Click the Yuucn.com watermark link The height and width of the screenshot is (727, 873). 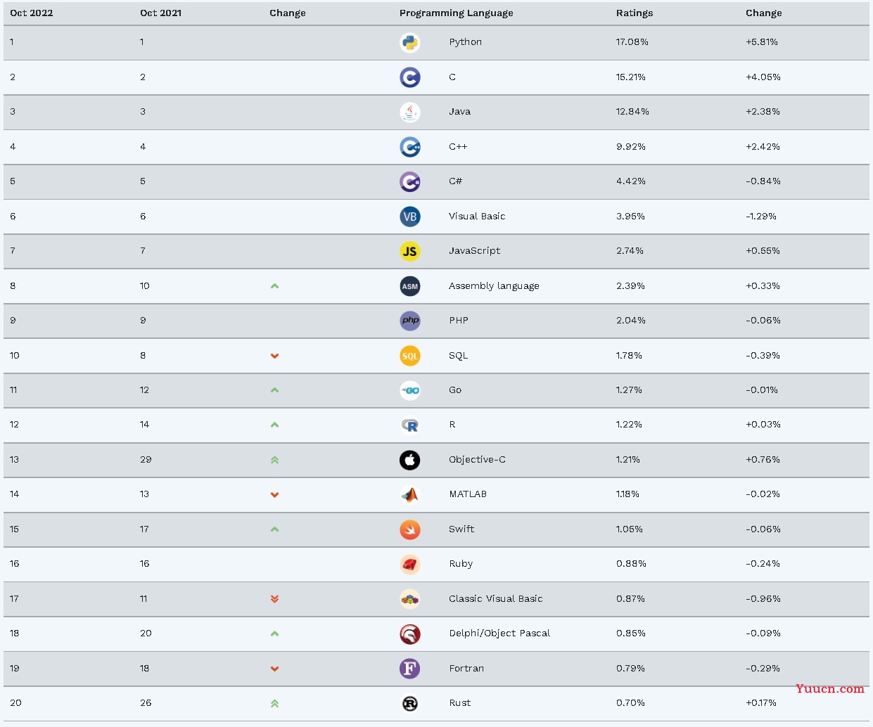pos(830,688)
